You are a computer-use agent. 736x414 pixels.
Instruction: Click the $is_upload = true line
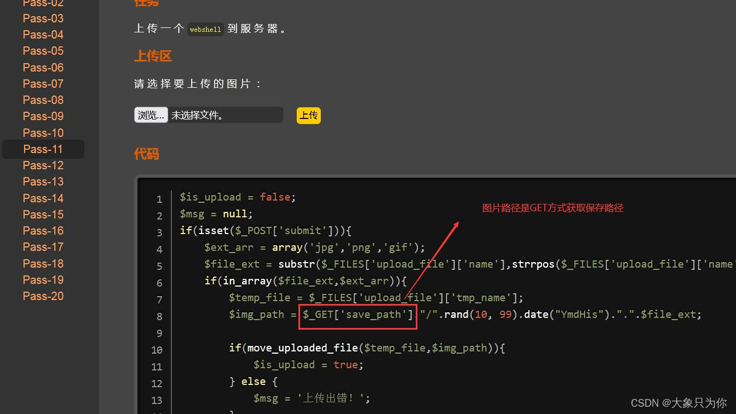click(308, 365)
